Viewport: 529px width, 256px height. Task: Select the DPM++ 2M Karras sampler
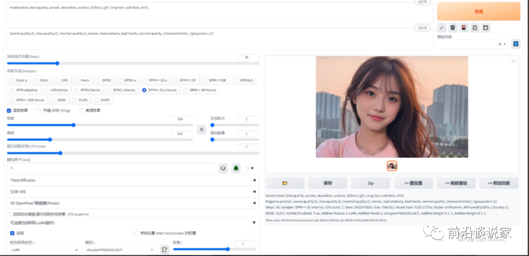tap(200, 90)
